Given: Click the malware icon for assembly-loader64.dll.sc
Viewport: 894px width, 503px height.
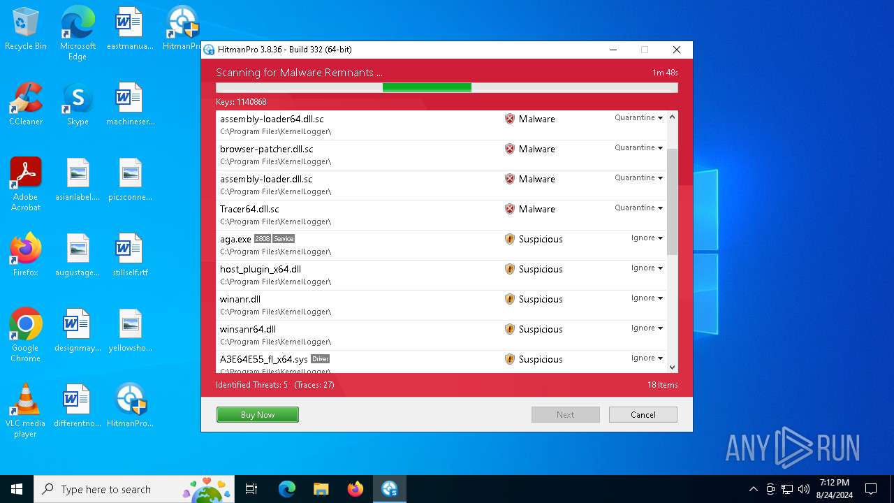Looking at the screenshot, I should click(510, 119).
